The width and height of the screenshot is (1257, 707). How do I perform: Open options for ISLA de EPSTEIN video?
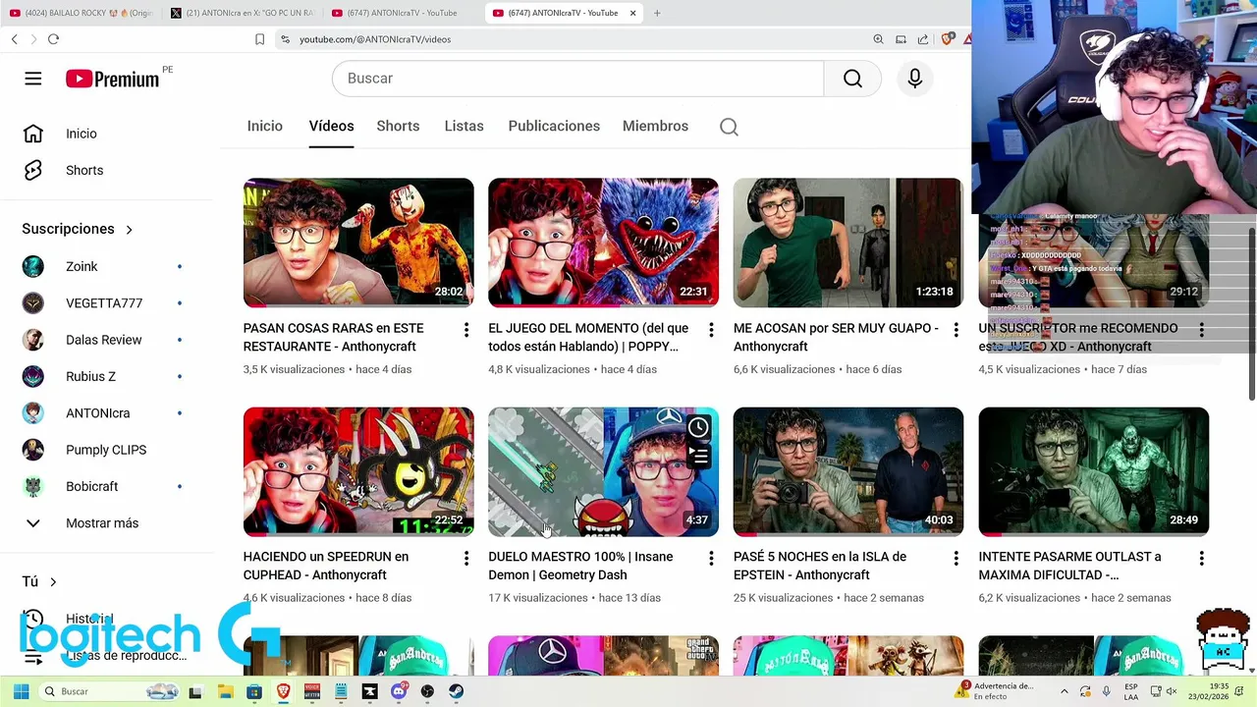point(956,559)
